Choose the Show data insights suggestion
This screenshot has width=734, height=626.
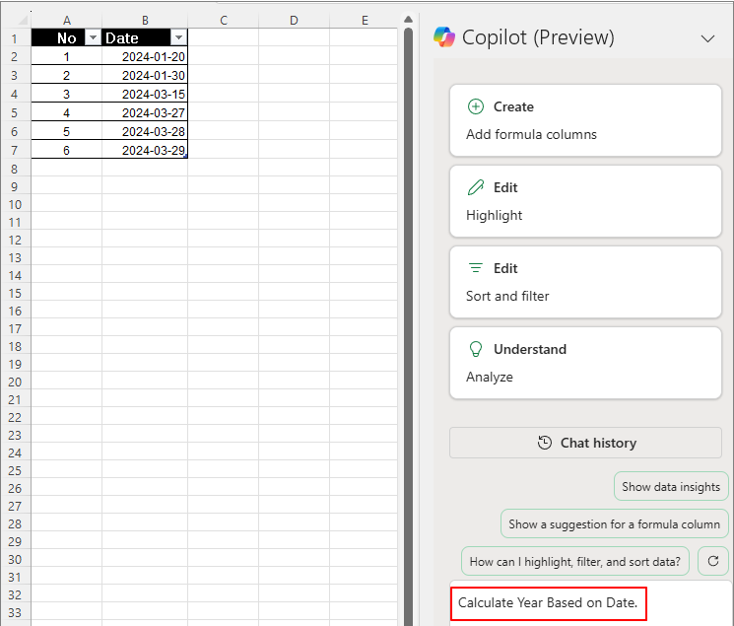(671, 487)
